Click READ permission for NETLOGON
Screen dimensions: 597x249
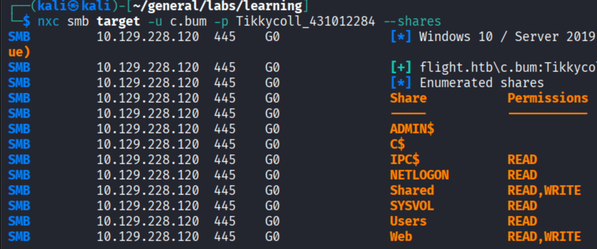(522, 175)
